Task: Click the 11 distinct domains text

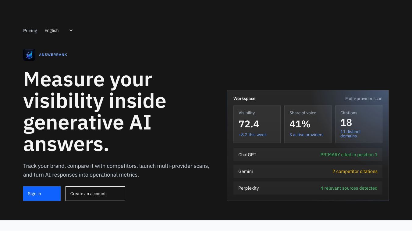Action: tap(350, 134)
